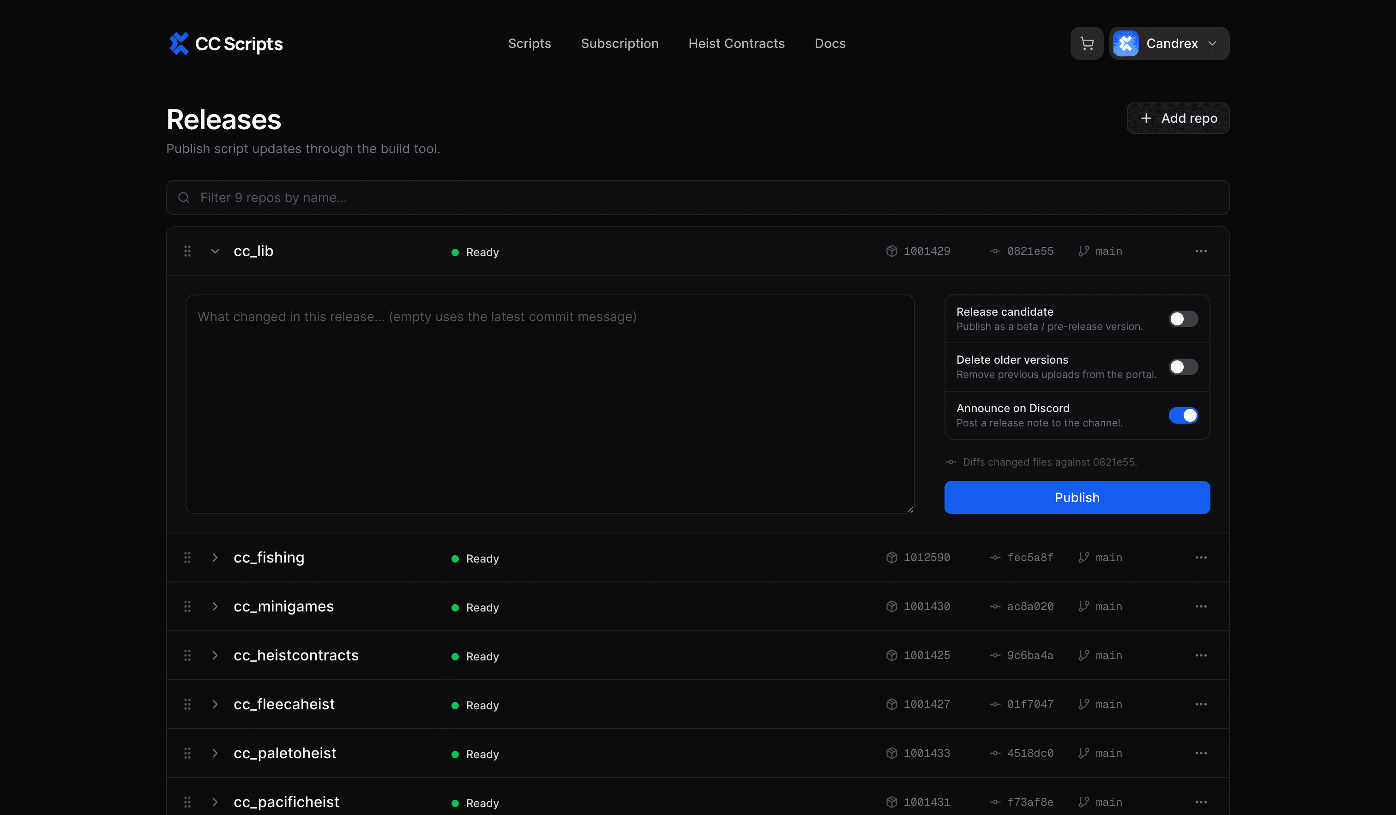Click version number 1001427
This screenshot has height=815, width=1396.
pyautogui.click(x=927, y=704)
